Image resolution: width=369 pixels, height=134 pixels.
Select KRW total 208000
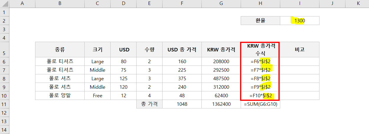pyautogui.click(x=221, y=61)
